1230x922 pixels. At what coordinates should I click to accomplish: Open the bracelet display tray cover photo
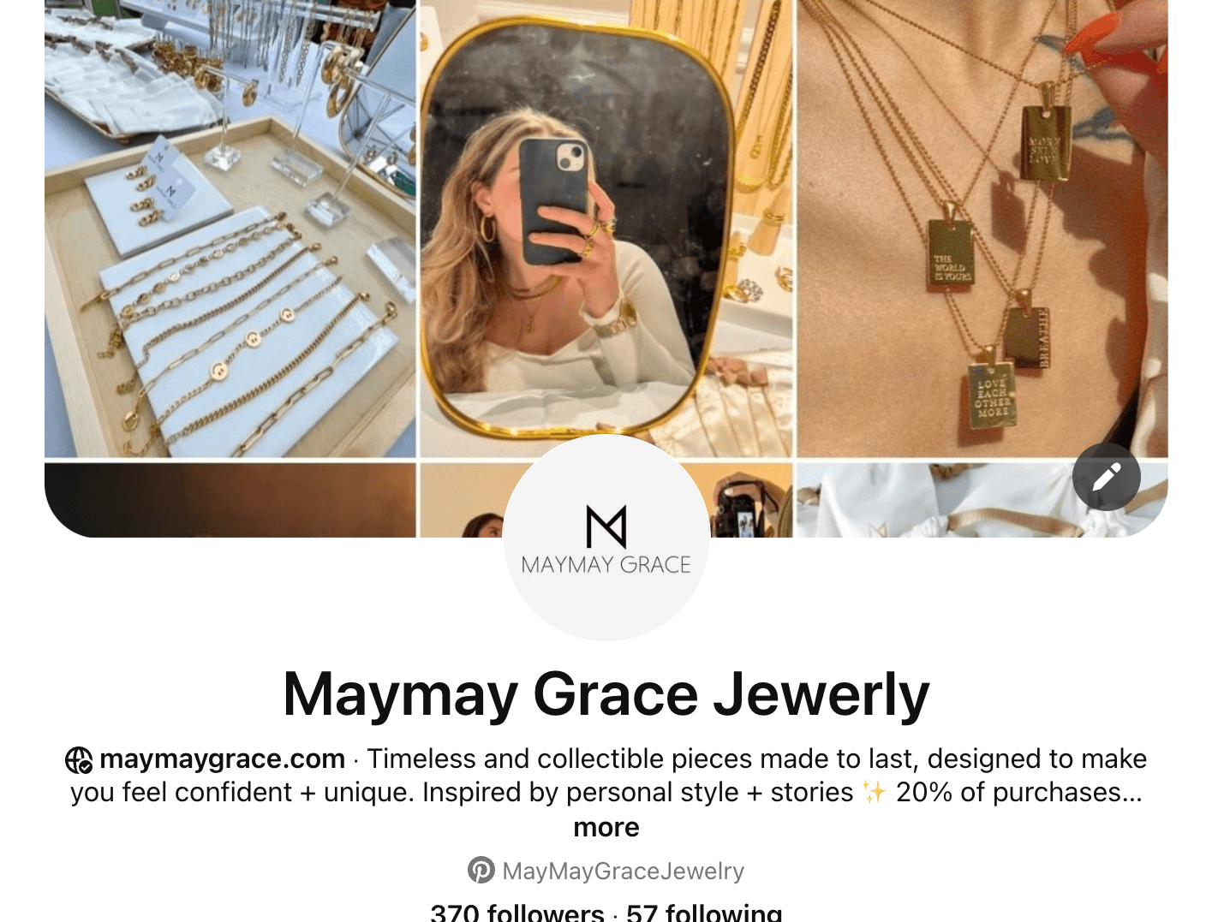point(230,229)
